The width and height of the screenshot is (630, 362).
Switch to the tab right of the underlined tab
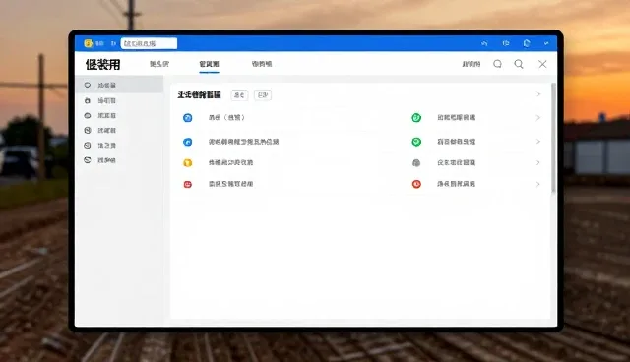coord(262,64)
